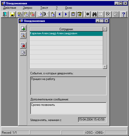This screenshot has width=129, height=136.
Task: Click the <DBG> status bar indicator
Action: pyautogui.click(x=99, y=133)
